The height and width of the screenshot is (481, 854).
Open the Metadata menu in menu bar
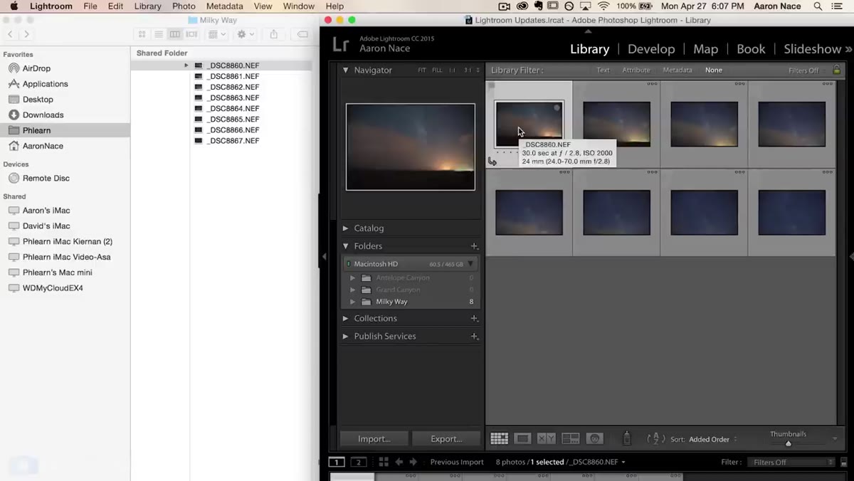point(224,6)
